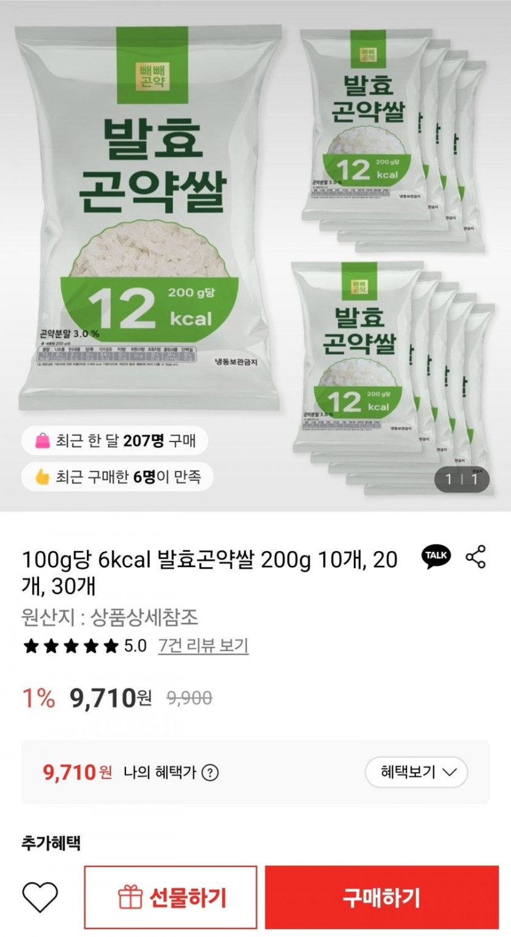This screenshot has height=937, width=511.
Task: Click the gift box icon in 선물하기
Action: coord(130,898)
